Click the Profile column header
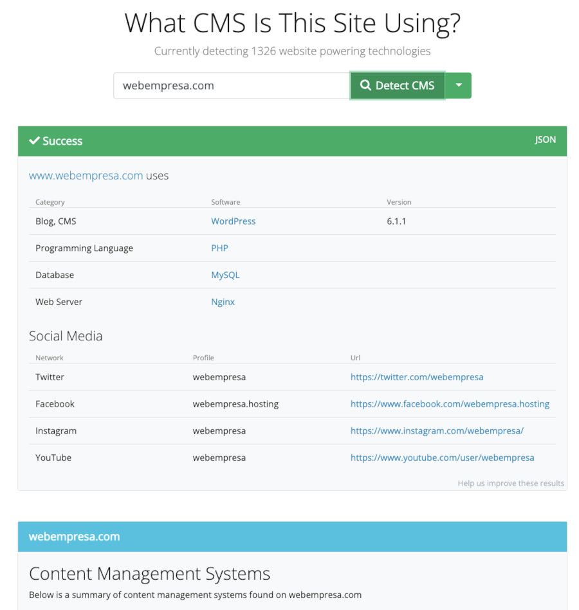Screen dimensions: 579x610 pyautogui.click(x=203, y=358)
